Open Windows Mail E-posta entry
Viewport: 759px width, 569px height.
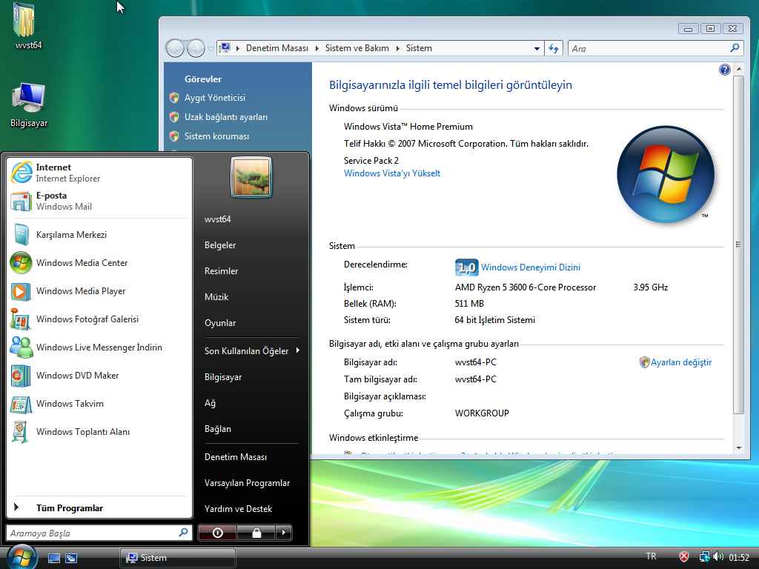pos(100,201)
